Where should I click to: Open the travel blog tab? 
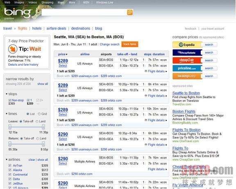coord(99,28)
